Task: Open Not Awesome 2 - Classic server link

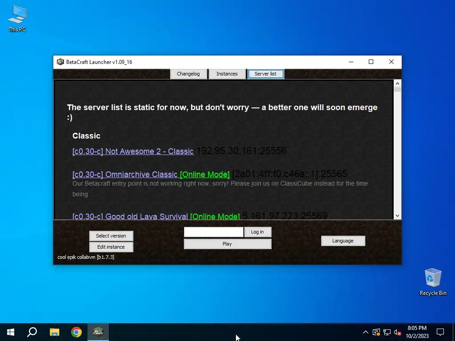Action: [133, 151]
